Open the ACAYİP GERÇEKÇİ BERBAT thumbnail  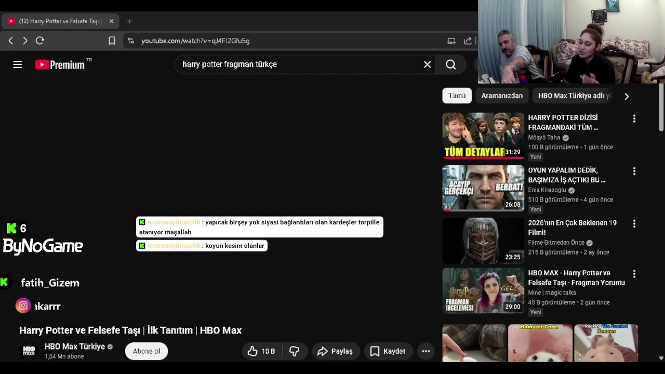click(x=483, y=188)
